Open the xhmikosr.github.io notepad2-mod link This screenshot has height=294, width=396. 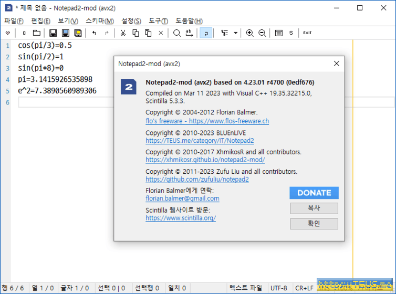pyautogui.click(x=205, y=160)
